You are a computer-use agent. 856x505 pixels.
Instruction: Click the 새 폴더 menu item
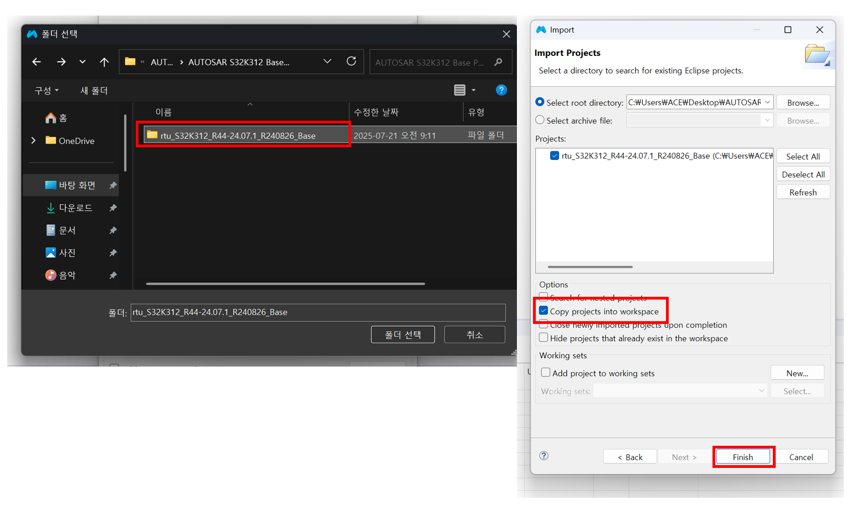tap(94, 90)
